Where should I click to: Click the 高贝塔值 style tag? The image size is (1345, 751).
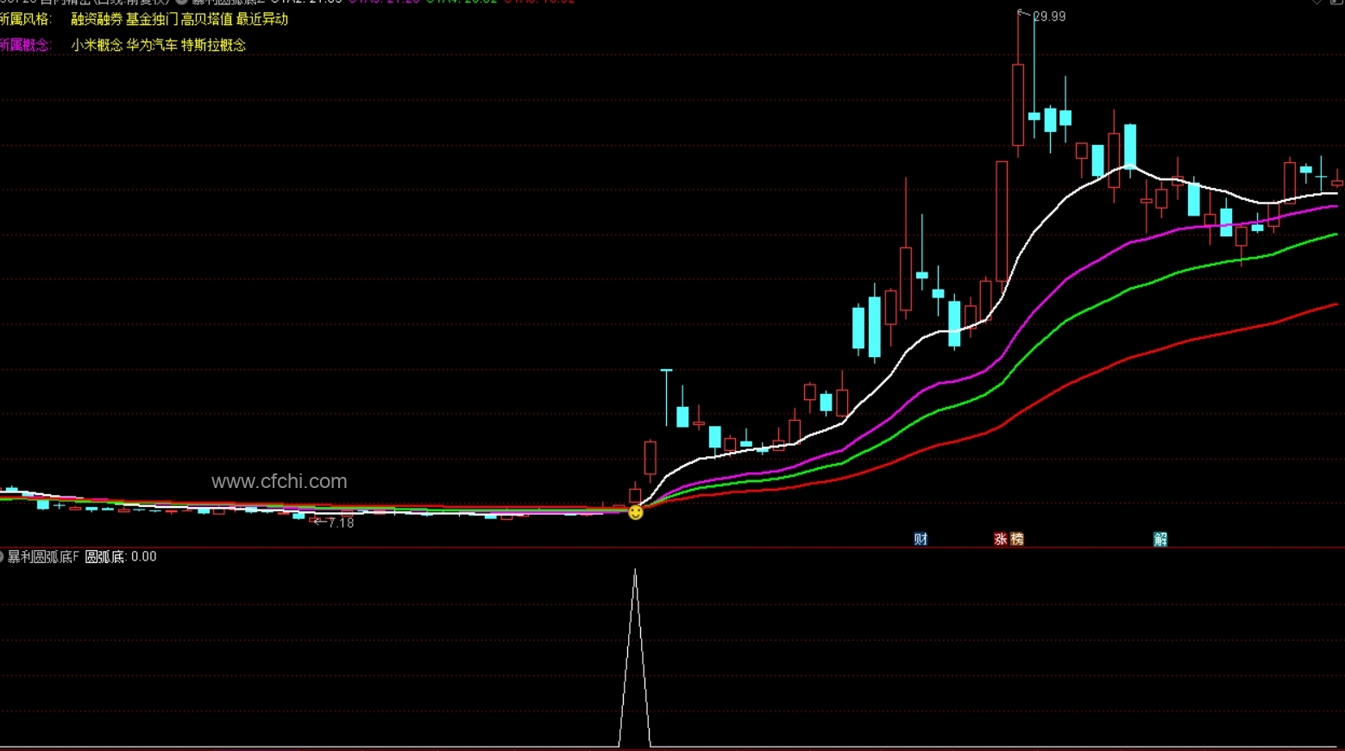click(x=206, y=19)
